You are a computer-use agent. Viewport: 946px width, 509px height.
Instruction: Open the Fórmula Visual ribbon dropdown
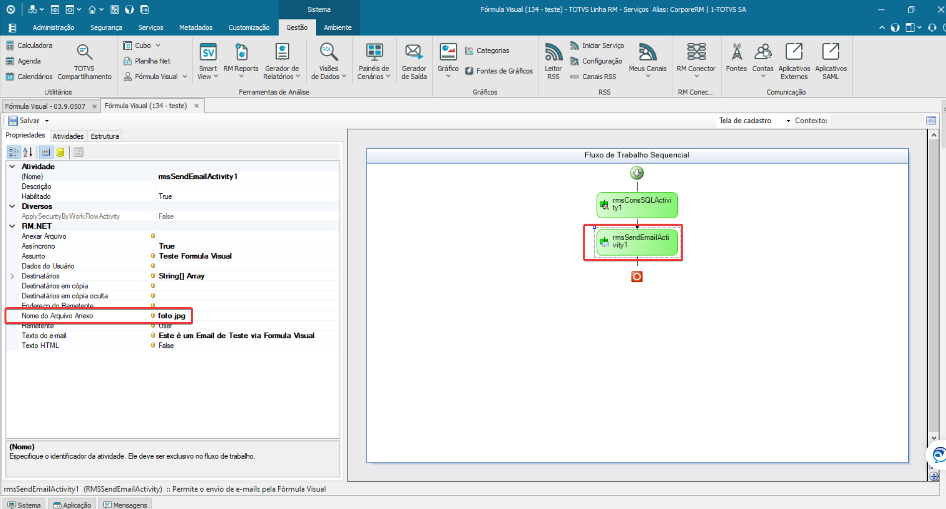click(155, 77)
